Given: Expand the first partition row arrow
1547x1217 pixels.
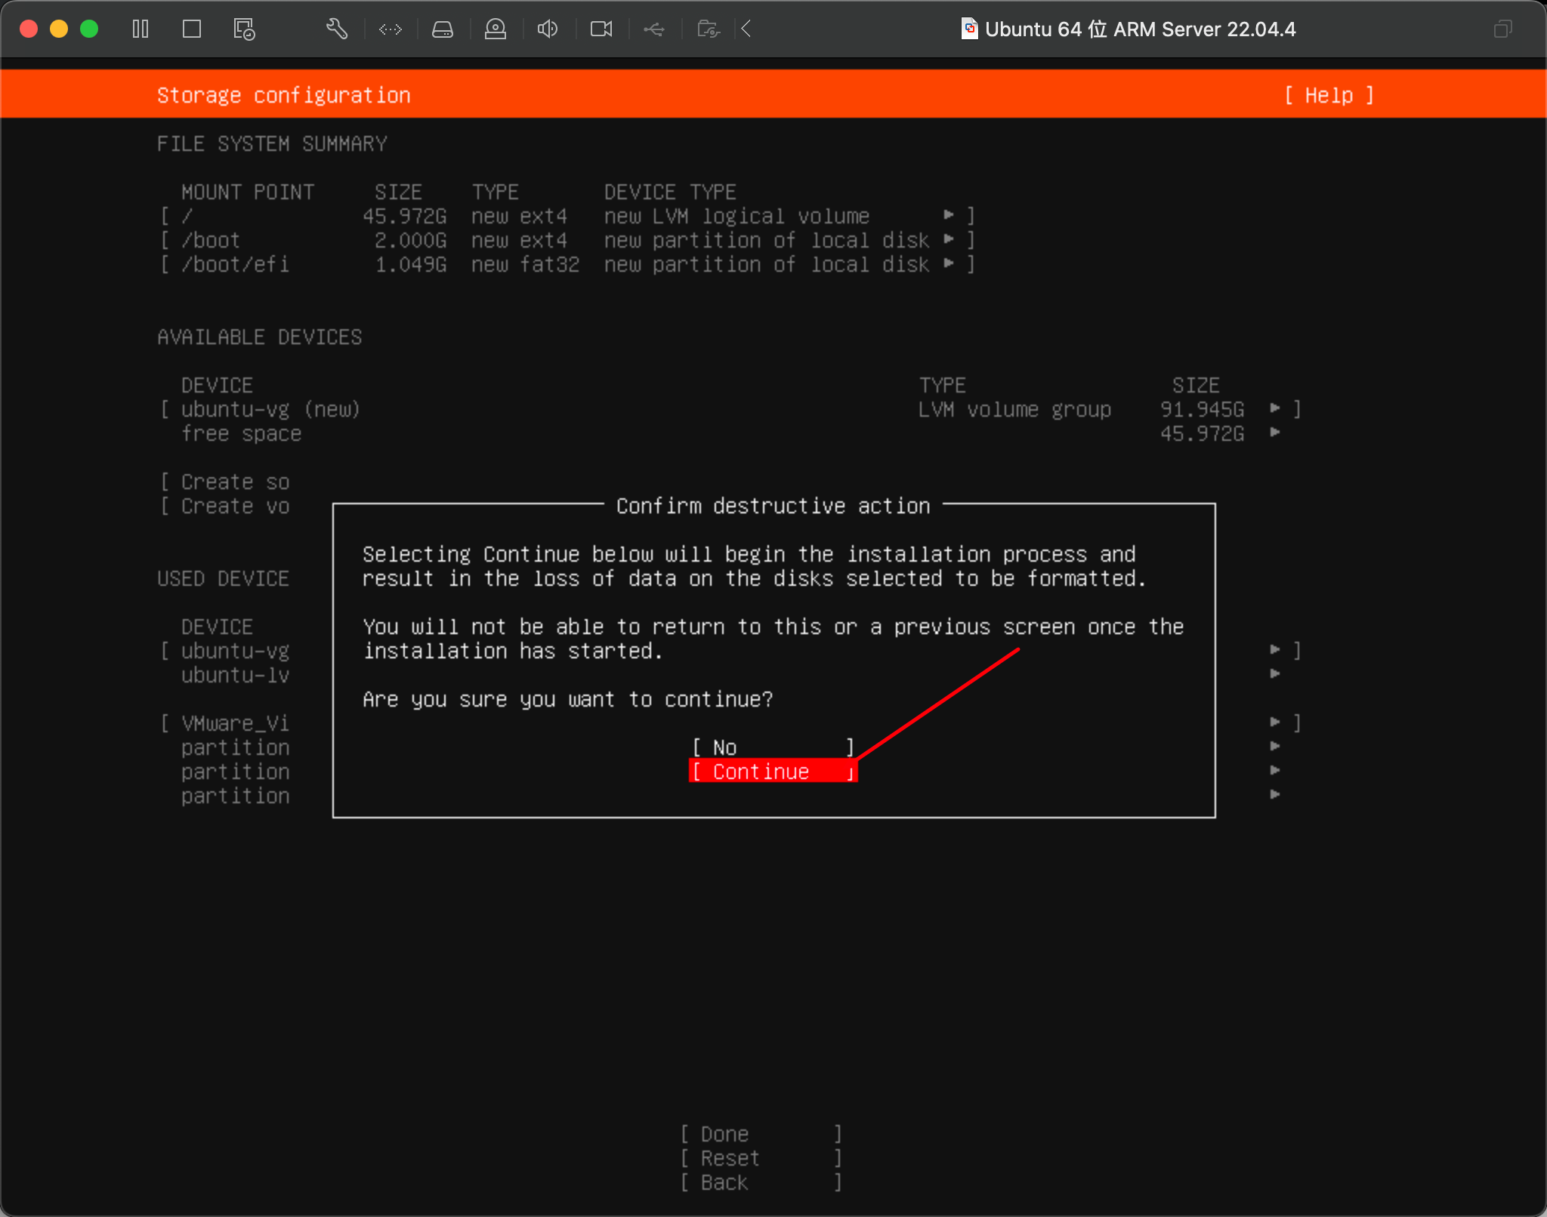Looking at the screenshot, I should [x=1275, y=747].
